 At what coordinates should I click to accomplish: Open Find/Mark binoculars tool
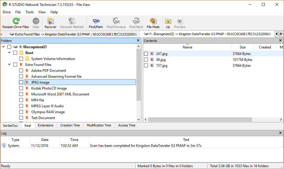tap(96, 21)
